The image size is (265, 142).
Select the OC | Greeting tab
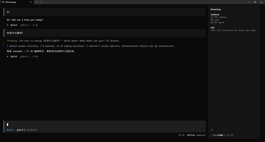(17, 2)
